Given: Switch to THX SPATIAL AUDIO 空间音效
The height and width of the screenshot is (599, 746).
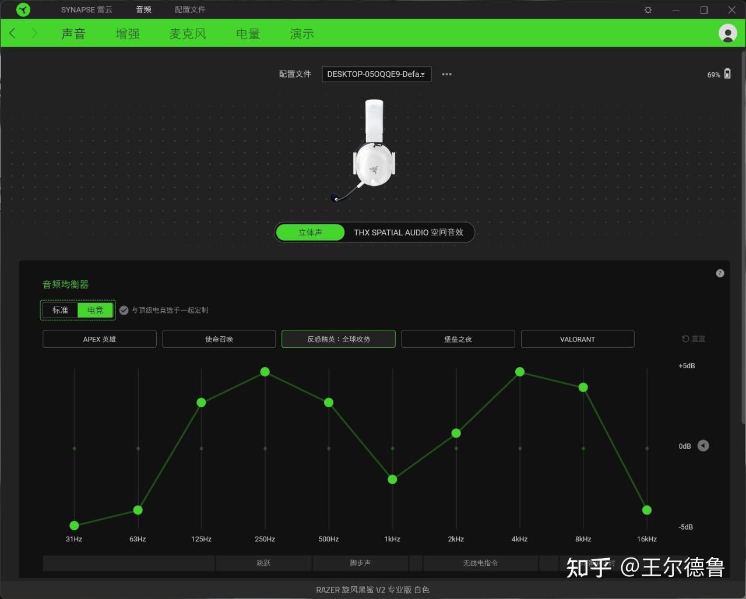Looking at the screenshot, I should coord(409,232).
